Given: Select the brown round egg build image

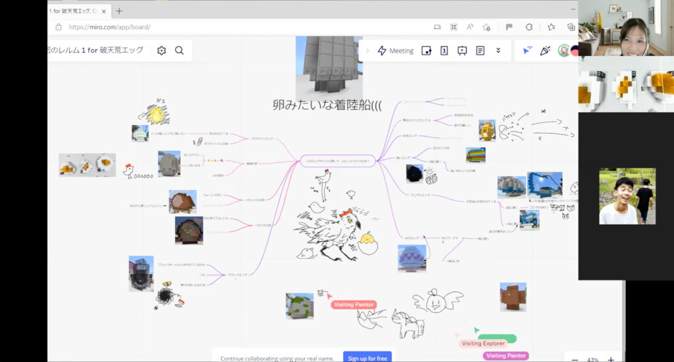Looking at the screenshot, I should click(183, 202).
